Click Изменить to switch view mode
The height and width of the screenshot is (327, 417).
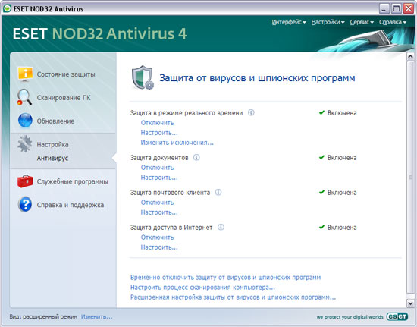[96, 316]
